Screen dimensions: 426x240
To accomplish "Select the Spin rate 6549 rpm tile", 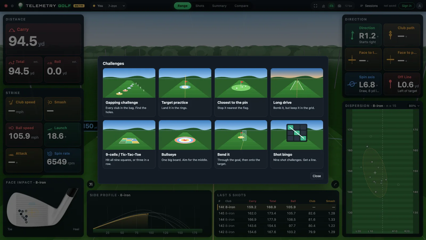I will click(63, 160).
